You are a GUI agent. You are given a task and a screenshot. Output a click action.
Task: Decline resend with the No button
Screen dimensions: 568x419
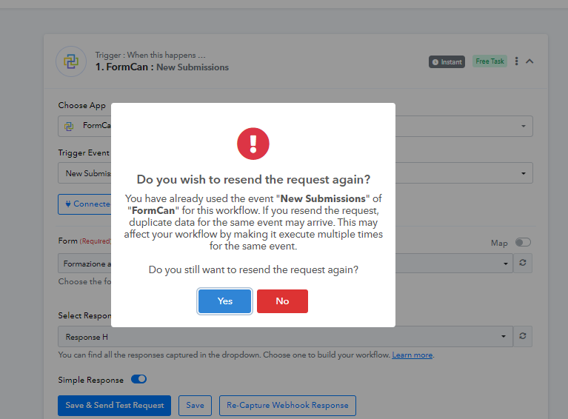click(282, 301)
